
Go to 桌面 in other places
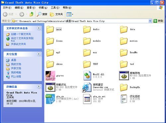[x=14, y=60]
